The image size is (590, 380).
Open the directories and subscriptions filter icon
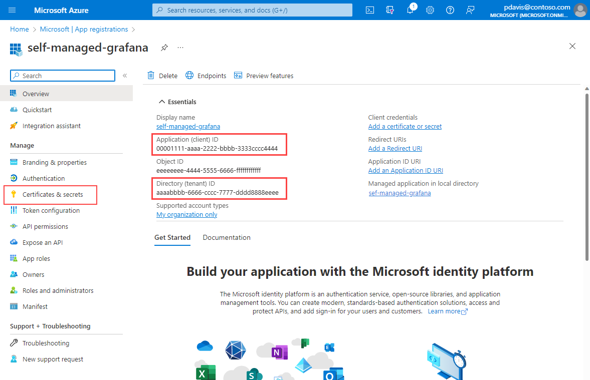(x=390, y=10)
